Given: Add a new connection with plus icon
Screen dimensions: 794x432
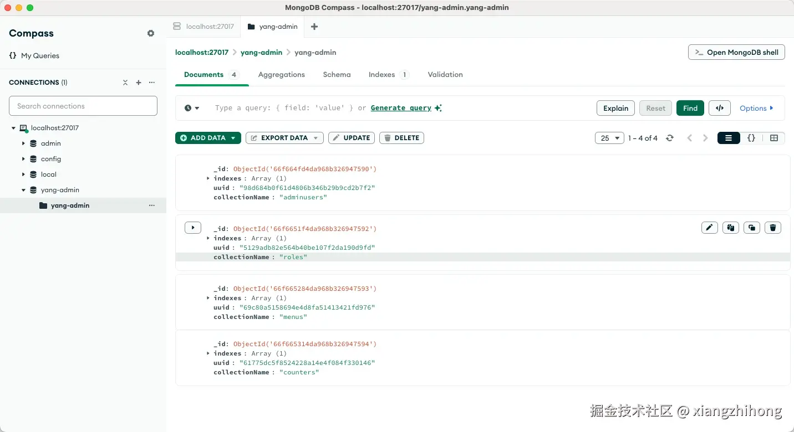Looking at the screenshot, I should point(139,83).
